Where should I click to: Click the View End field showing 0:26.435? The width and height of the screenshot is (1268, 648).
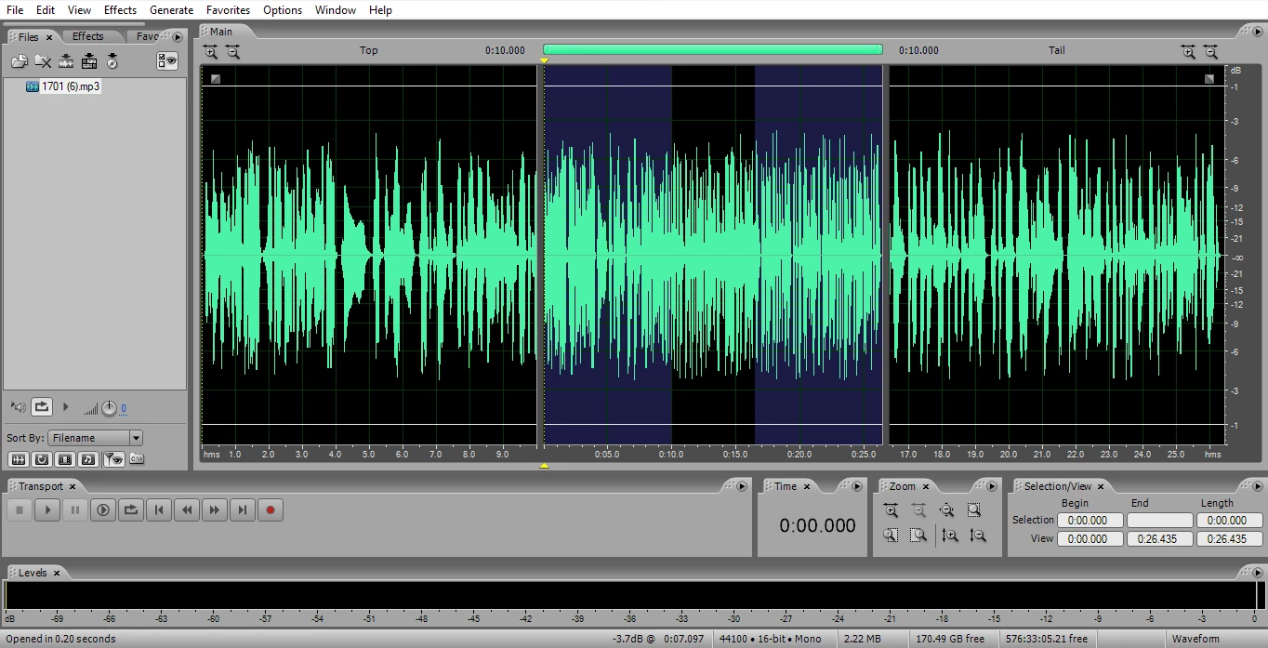coord(1159,538)
